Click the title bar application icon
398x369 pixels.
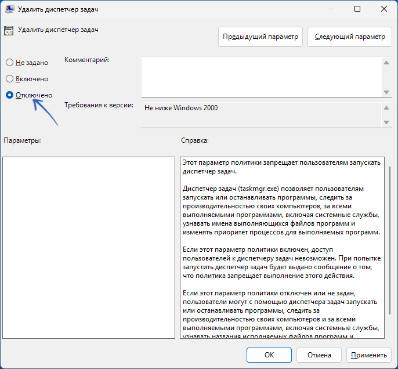tap(9, 9)
